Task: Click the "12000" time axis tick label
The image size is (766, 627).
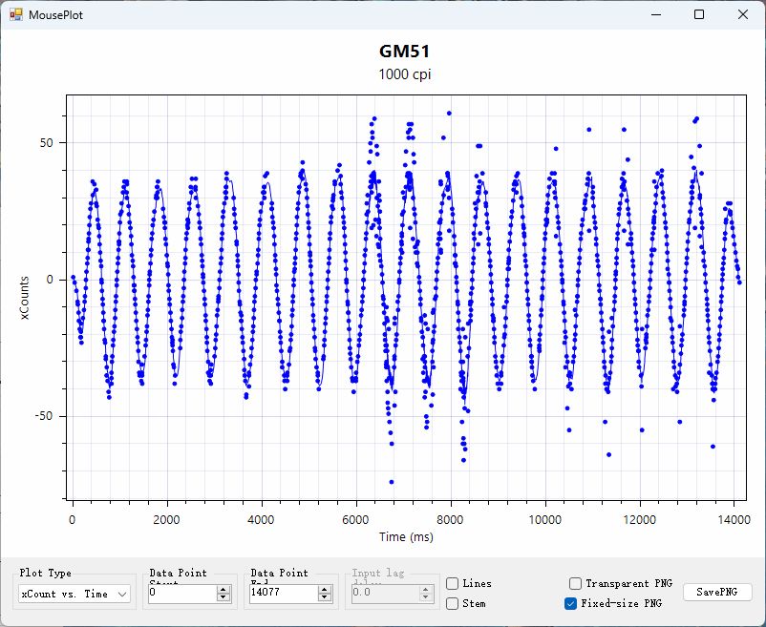Action: (640, 520)
